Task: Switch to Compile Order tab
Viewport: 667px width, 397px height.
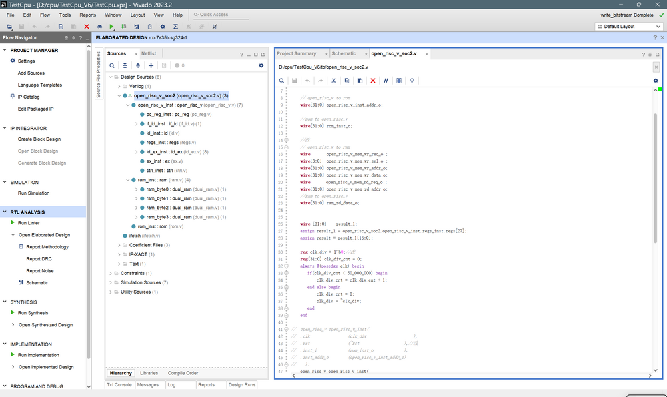Action: (183, 373)
